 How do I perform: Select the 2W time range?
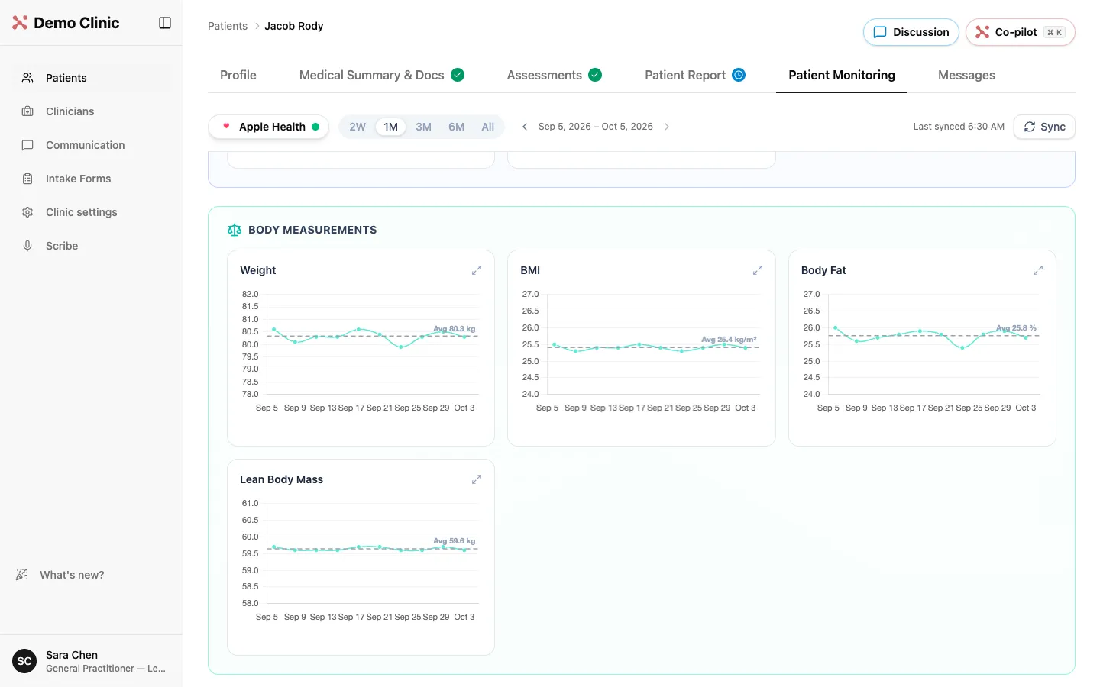tap(357, 127)
